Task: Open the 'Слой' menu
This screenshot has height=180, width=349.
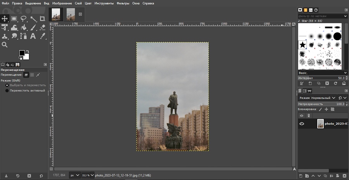Action: 78,3
